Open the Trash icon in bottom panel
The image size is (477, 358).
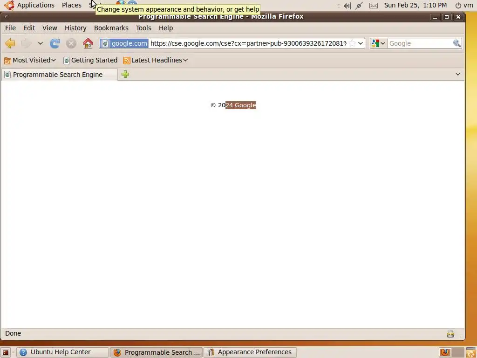[x=470, y=352]
